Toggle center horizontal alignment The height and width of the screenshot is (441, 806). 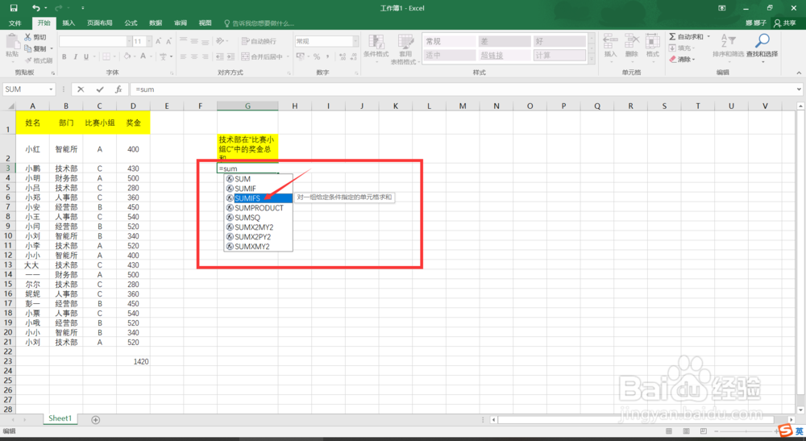[x=194, y=56]
